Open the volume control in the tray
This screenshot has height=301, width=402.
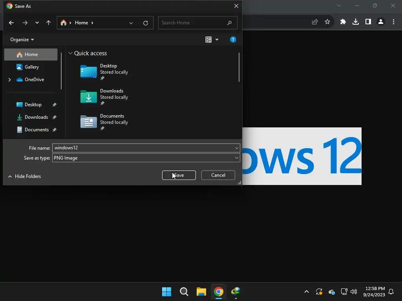click(x=354, y=292)
